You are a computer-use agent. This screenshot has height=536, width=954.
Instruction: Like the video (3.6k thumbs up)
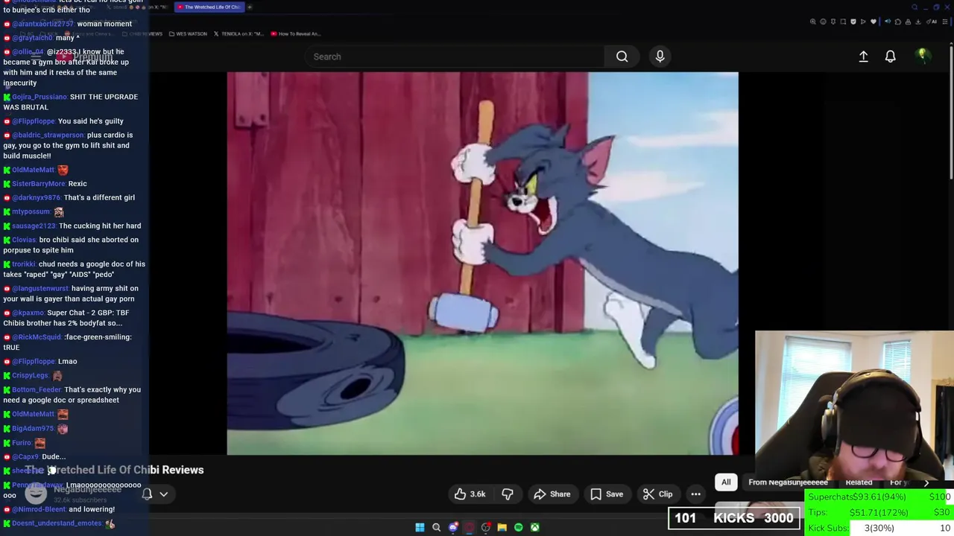(470, 494)
